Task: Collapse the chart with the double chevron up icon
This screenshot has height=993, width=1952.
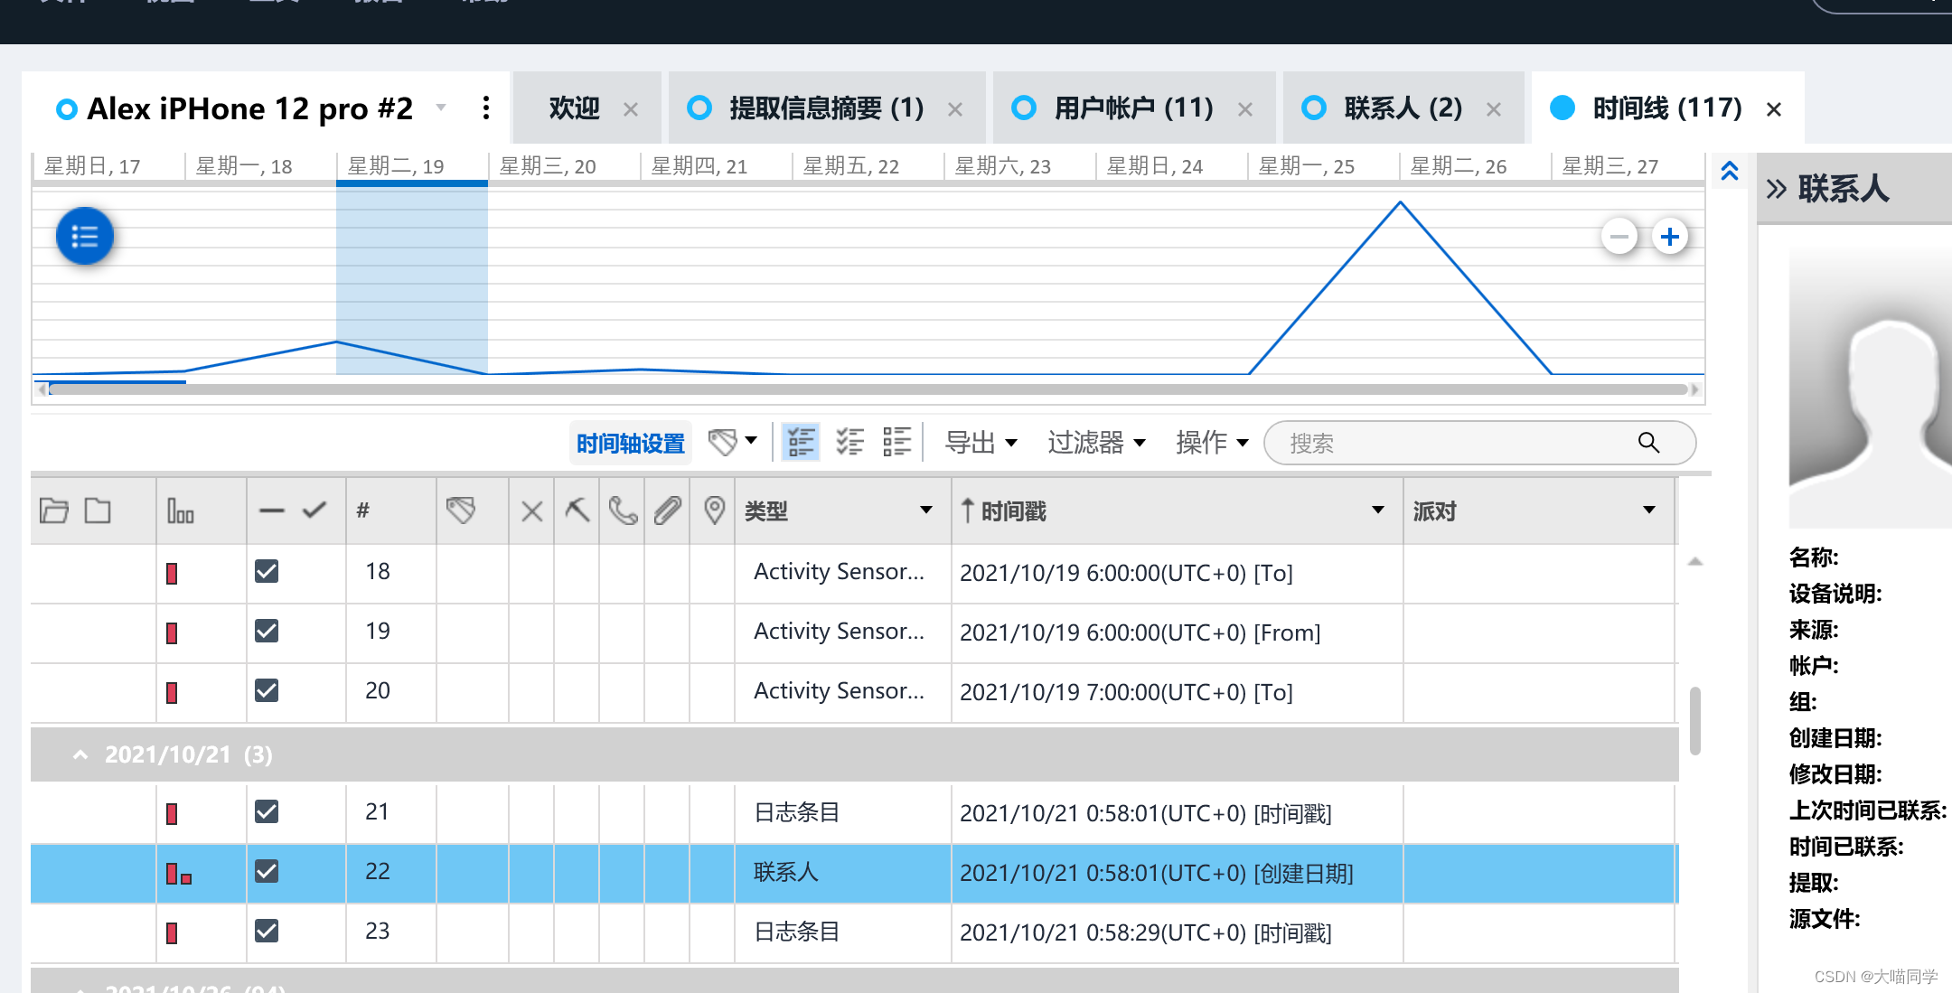Action: point(1730,171)
